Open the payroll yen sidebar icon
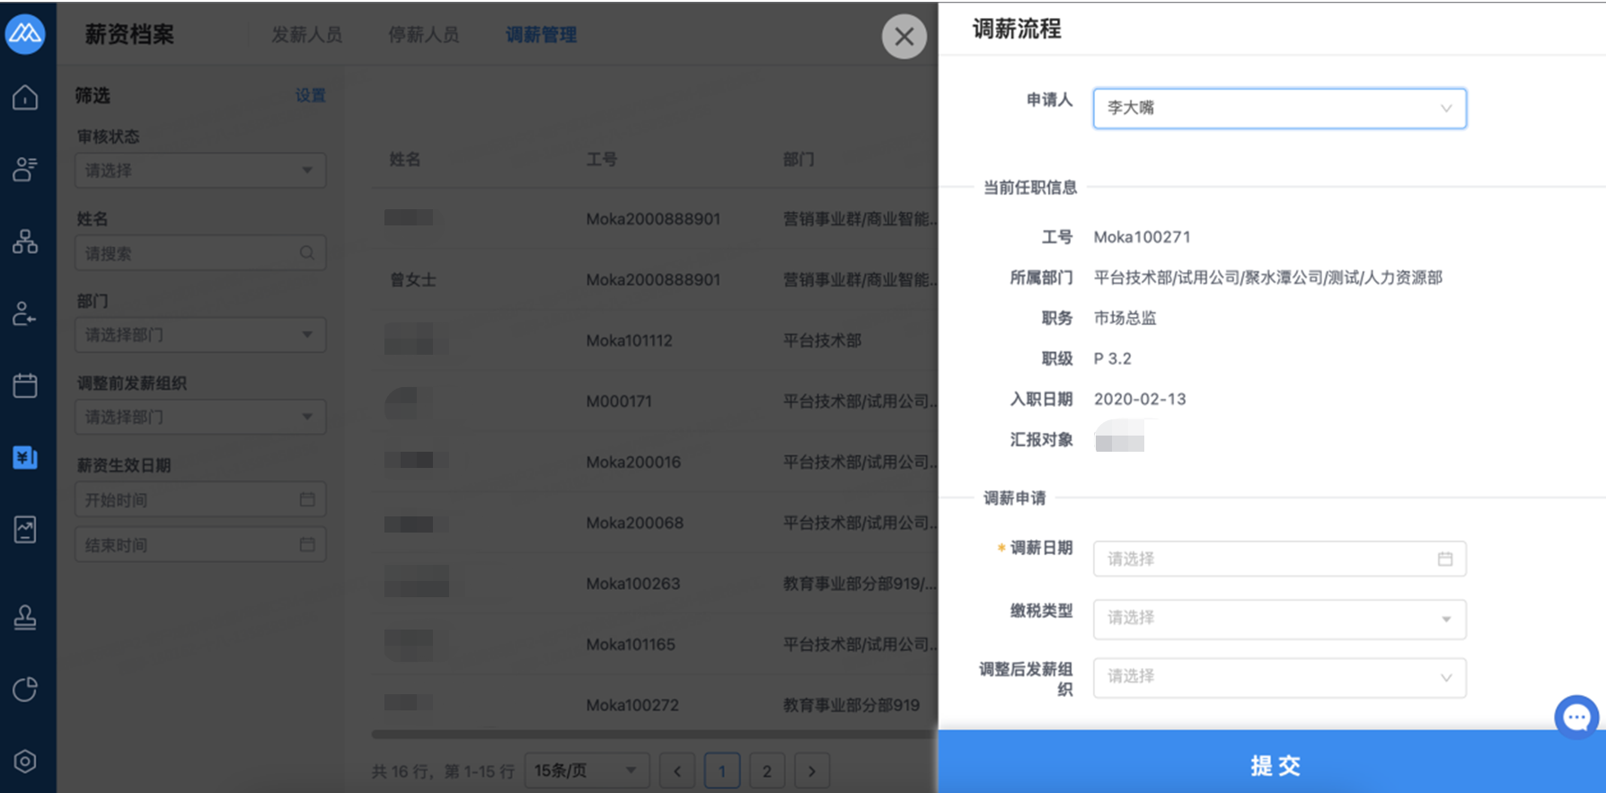Viewport: 1606px width, 793px height. click(25, 457)
